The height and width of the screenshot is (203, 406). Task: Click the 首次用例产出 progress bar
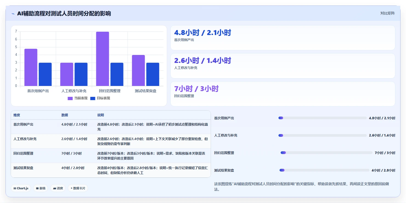click(x=322, y=118)
